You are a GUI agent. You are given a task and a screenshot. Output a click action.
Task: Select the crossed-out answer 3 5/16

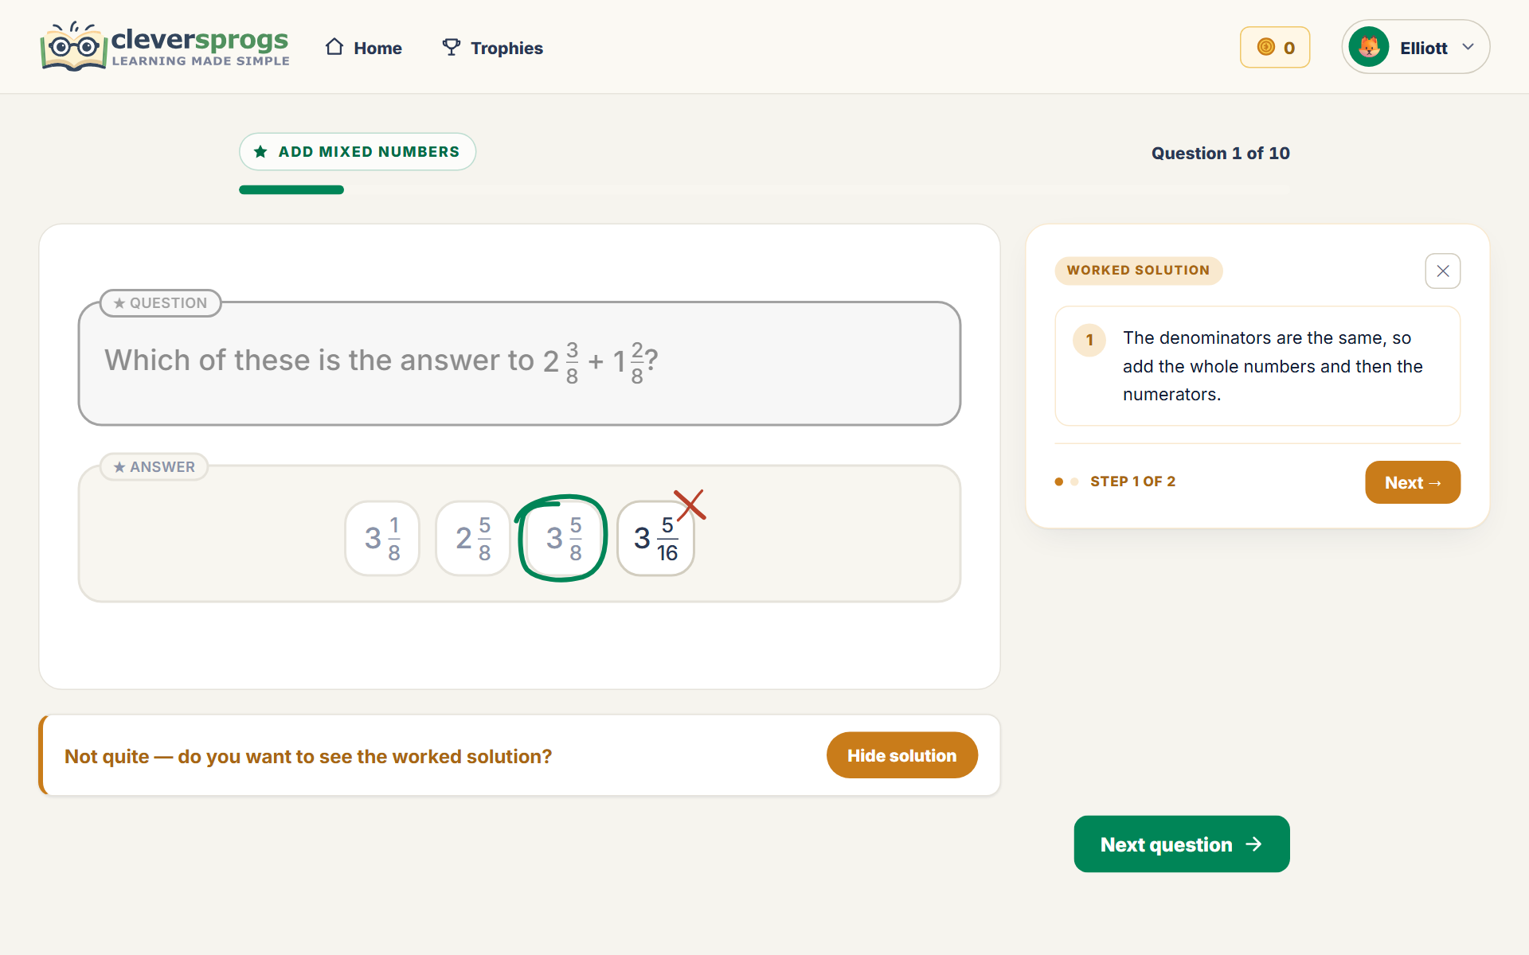655,539
